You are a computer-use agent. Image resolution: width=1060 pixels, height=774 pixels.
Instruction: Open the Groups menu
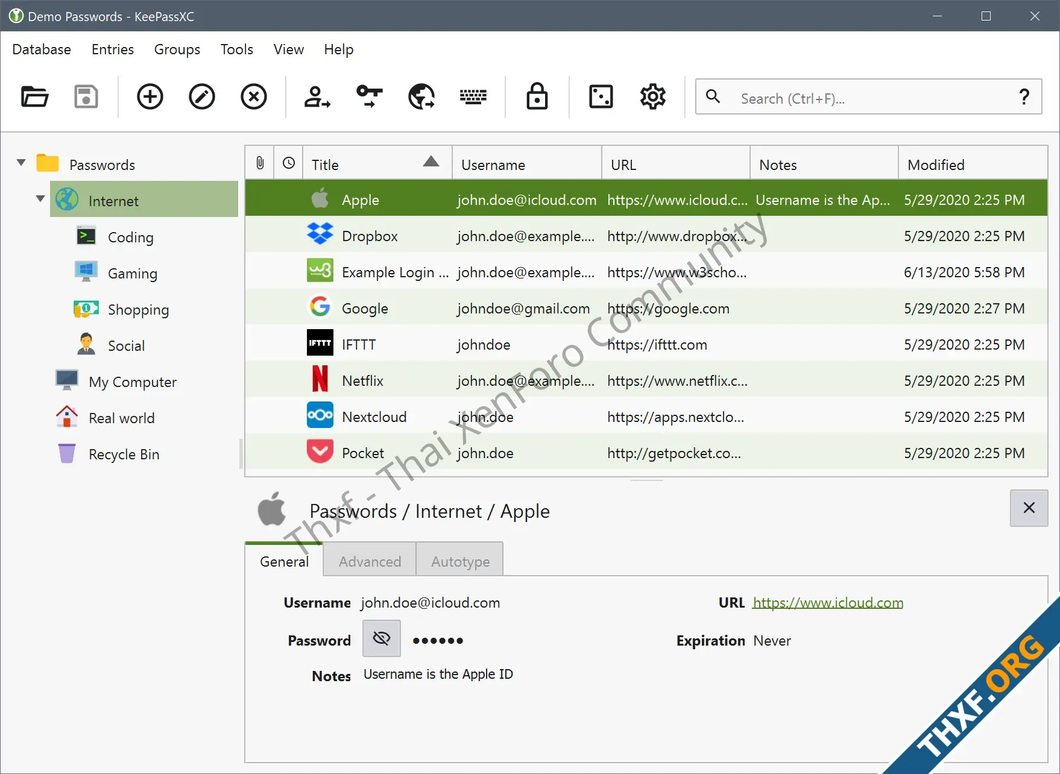click(x=177, y=49)
